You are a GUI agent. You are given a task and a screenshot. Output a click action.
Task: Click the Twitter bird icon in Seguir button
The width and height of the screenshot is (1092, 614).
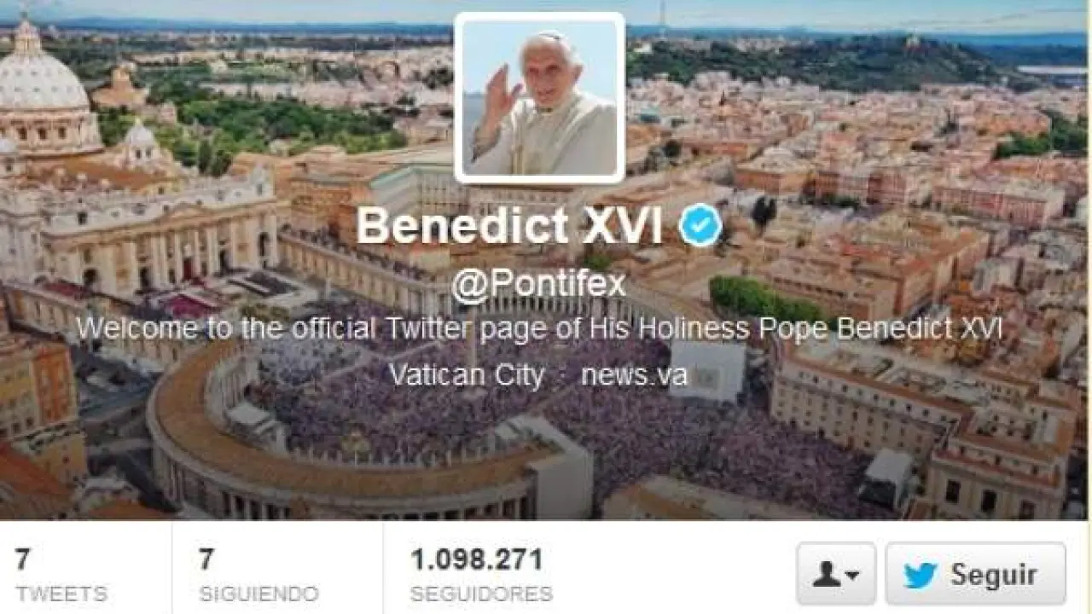[921, 576]
